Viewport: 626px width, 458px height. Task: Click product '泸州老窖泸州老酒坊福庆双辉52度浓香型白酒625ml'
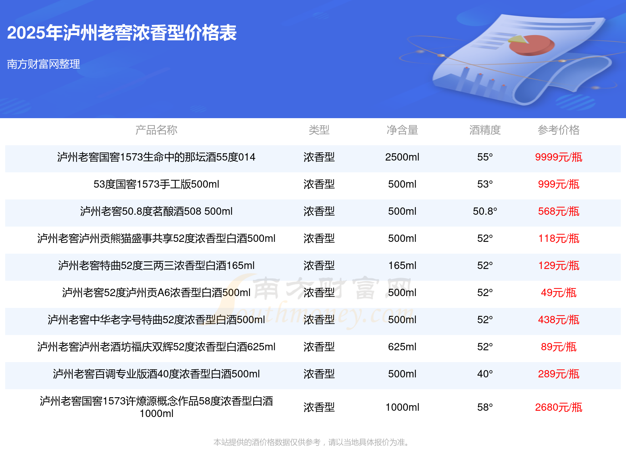pos(156,347)
